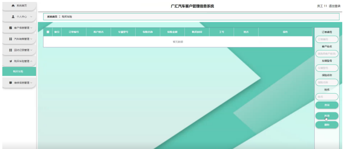
Task: Click the 回访记录管理 grid icon
Action: (10, 50)
